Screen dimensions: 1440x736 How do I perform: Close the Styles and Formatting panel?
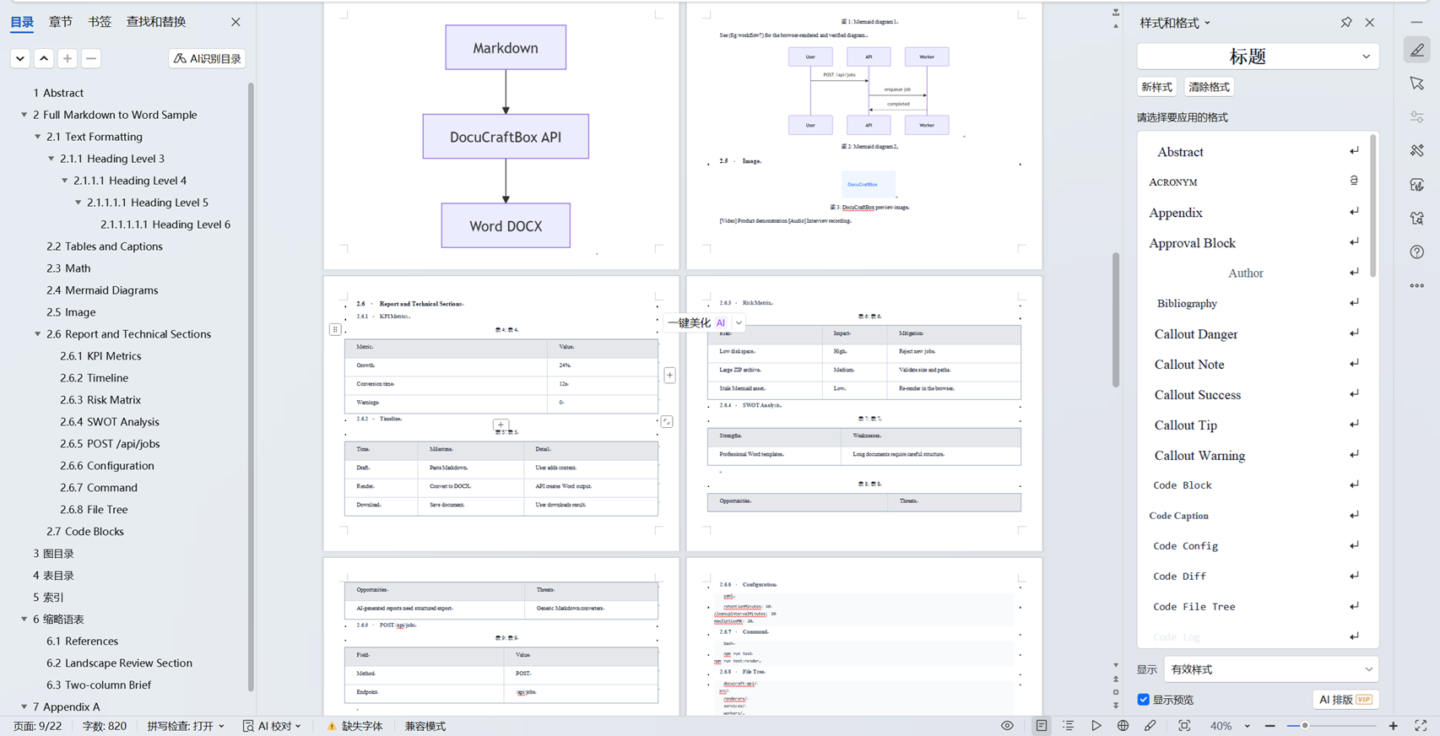coord(1370,23)
